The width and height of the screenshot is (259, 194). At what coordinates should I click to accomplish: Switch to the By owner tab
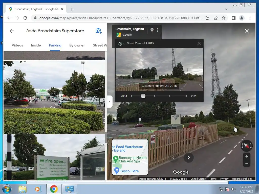[77, 45]
